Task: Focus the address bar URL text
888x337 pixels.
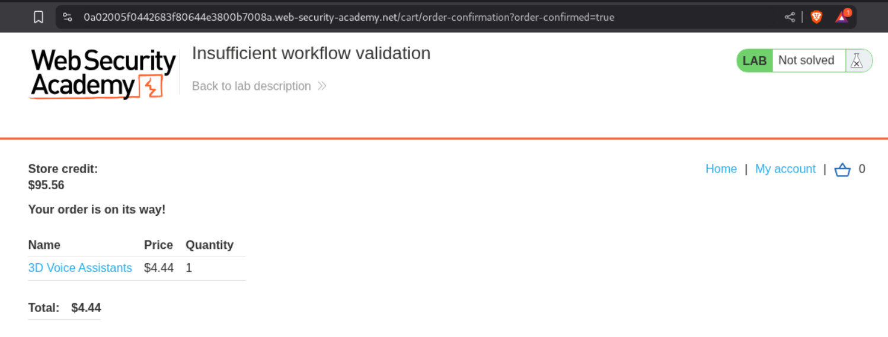Action: click(349, 17)
